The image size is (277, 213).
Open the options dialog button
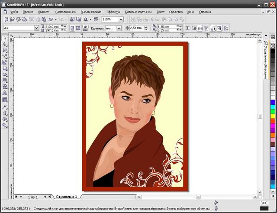pos(226,28)
